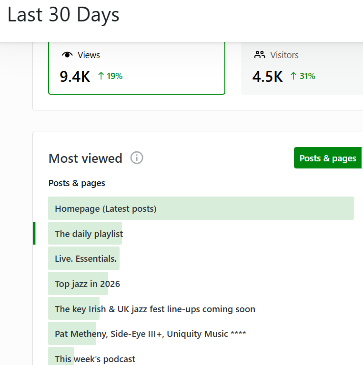Open Homepage (Latest posts) entry

pos(106,208)
